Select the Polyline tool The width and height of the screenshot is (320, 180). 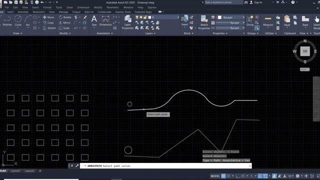(x=7, y=21)
